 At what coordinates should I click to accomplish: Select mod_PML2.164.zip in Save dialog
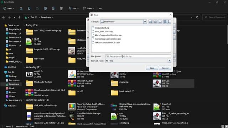pos(102,32)
